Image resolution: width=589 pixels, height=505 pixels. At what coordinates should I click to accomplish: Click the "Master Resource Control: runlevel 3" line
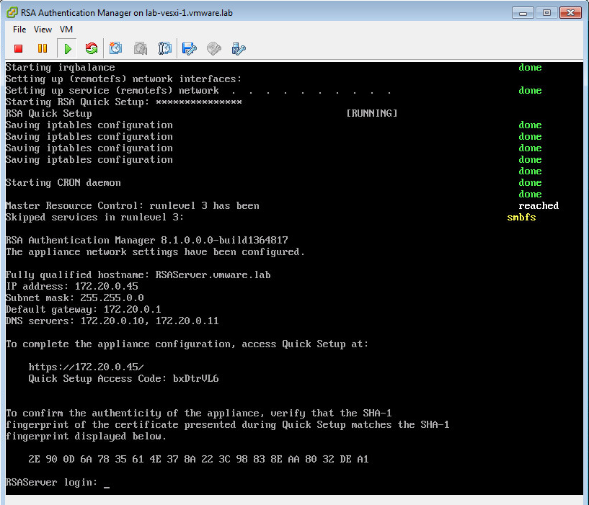[132, 206]
